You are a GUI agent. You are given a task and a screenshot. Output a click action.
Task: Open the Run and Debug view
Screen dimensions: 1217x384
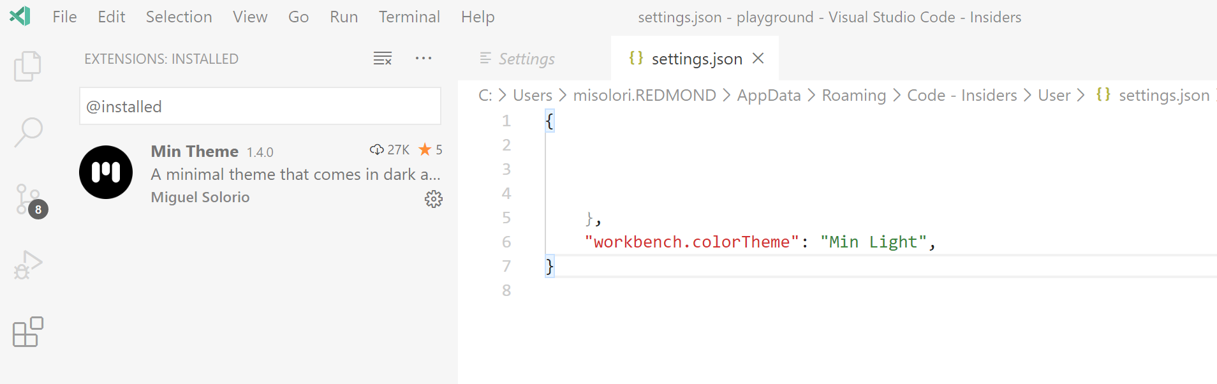point(28,265)
